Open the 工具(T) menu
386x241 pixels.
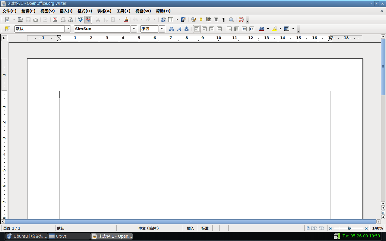[x=124, y=11]
